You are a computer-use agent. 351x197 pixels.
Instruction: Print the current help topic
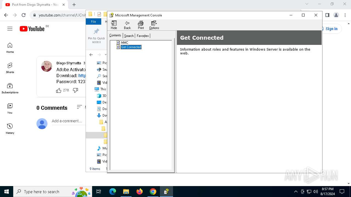[x=141, y=25]
